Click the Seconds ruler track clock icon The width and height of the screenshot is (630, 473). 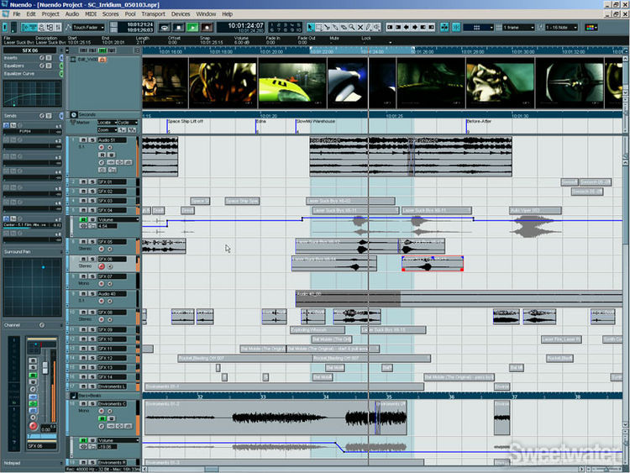[72, 113]
